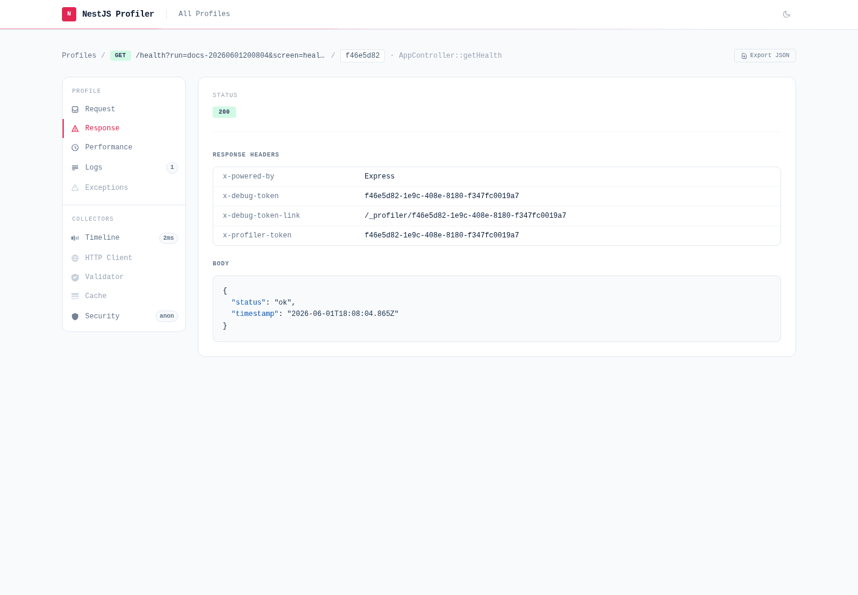Click the Express header value

380,177
